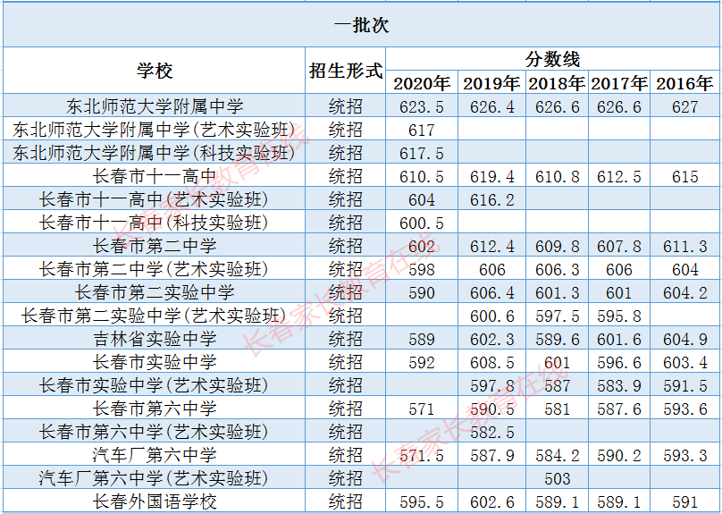
Task: Select the 616.2 score cell
Action: point(491,199)
